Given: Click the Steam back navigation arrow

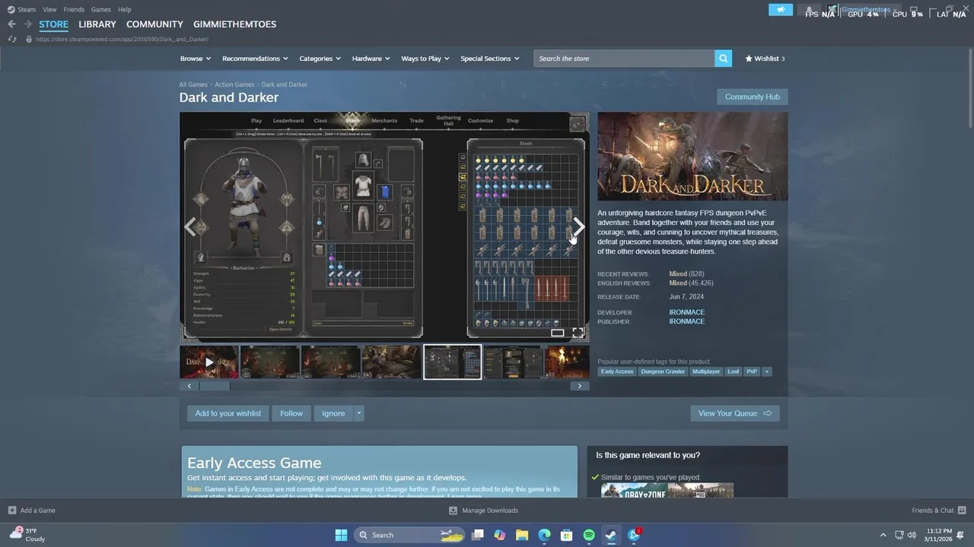Looking at the screenshot, I should click(x=11, y=24).
